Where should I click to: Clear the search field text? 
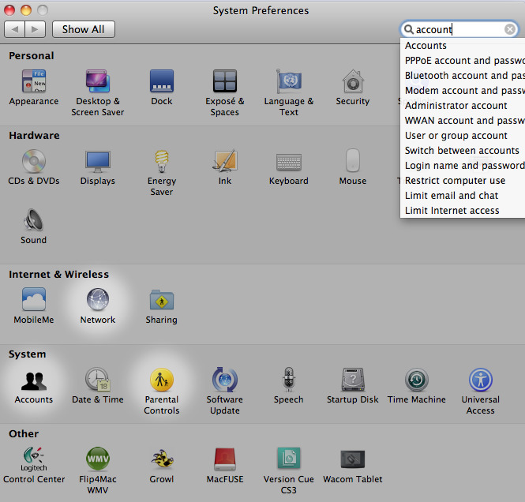(510, 29)
